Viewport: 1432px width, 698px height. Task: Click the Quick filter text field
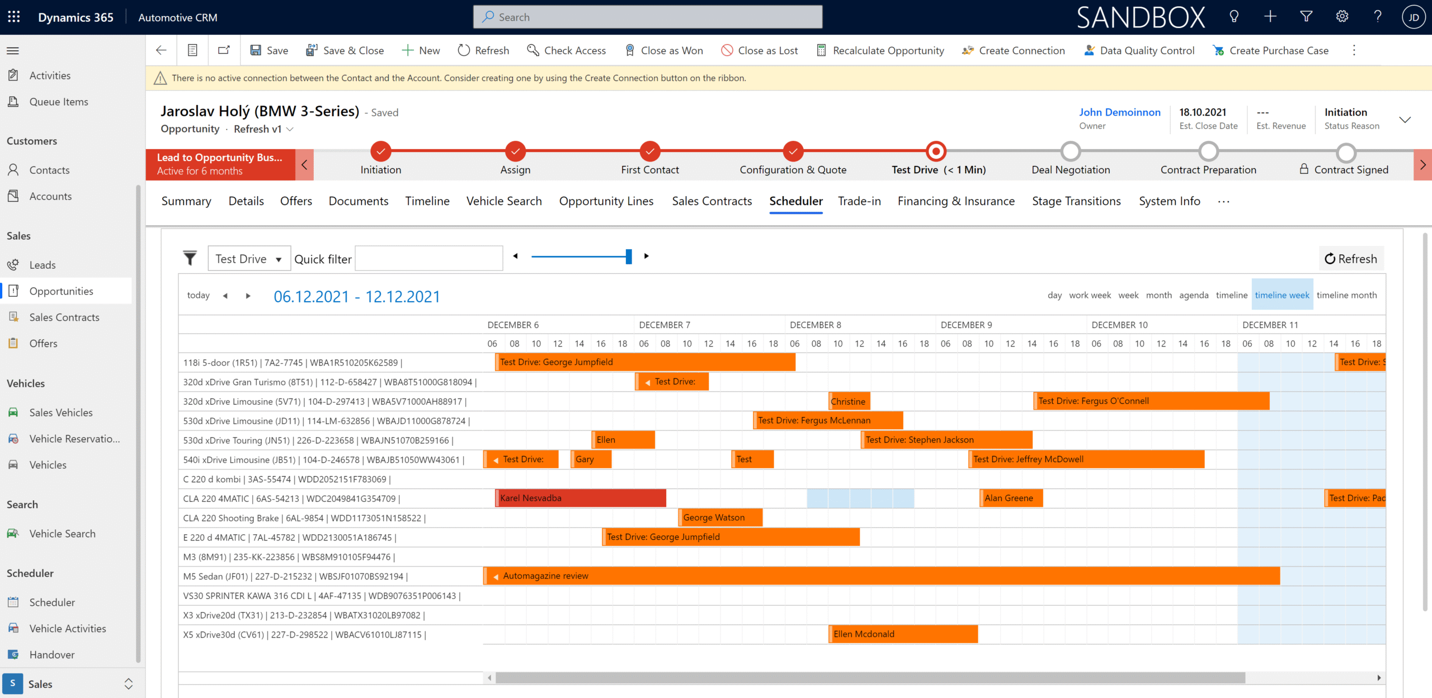coord(428,259)
